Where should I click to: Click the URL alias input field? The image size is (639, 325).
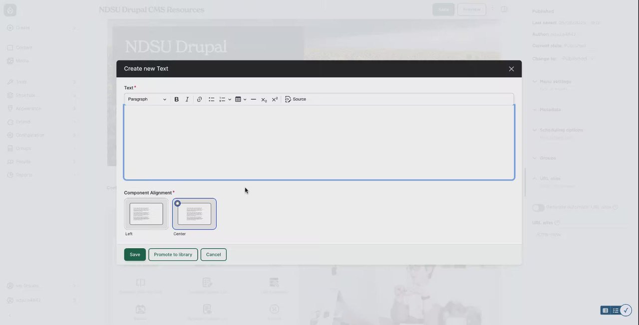pos(579,234)
